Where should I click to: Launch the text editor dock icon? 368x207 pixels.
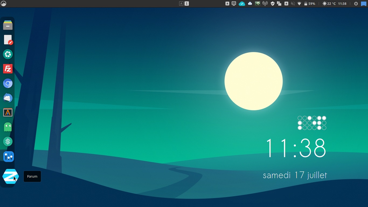tap(8, 40)
